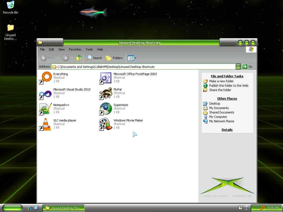Click the Windows Movie Maker icon
The width and height of the screenshot is (283, 212).
[106, 124]
